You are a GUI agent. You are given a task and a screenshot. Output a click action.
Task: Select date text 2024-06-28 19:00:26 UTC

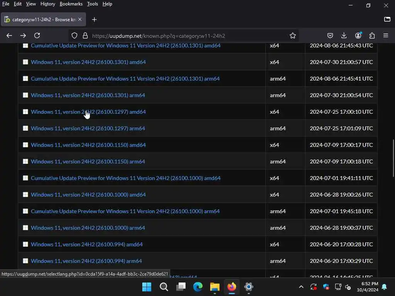tap(341, 195)
